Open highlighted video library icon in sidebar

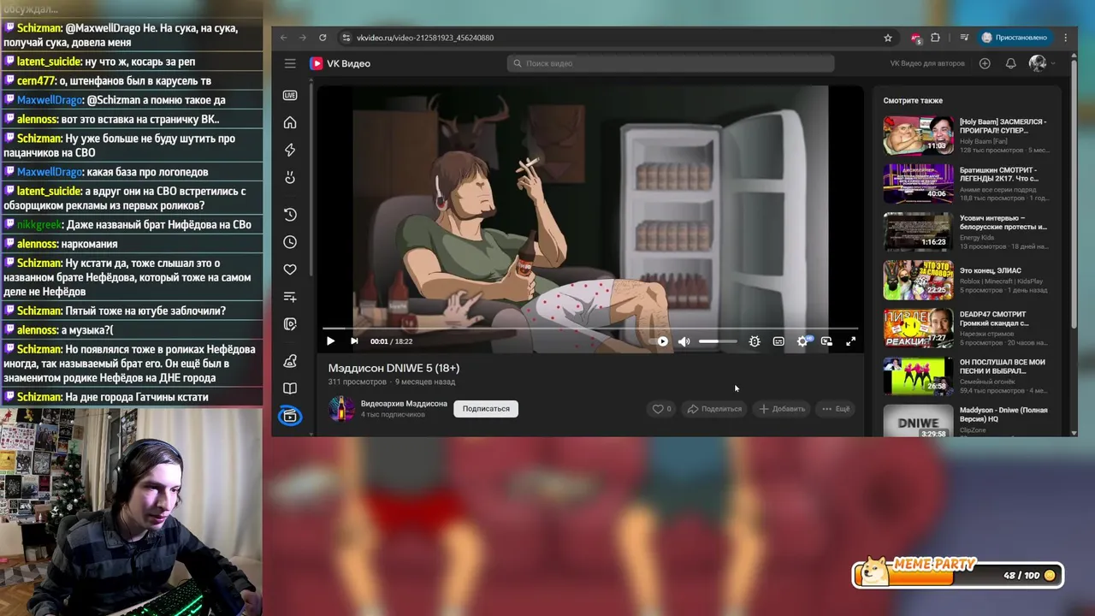click(290, 416)
